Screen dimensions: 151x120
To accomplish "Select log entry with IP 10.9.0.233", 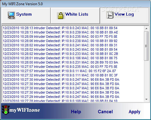I will click(60, 54).
